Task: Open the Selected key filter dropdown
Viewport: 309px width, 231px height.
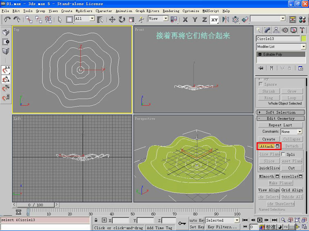Action: pos(237,220)
